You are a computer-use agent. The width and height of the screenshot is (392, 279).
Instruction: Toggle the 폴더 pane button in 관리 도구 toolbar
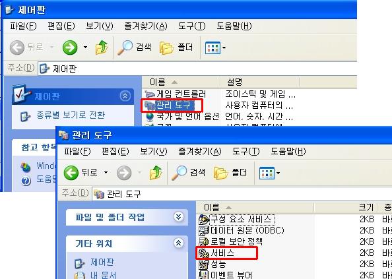tap(230, 173)
